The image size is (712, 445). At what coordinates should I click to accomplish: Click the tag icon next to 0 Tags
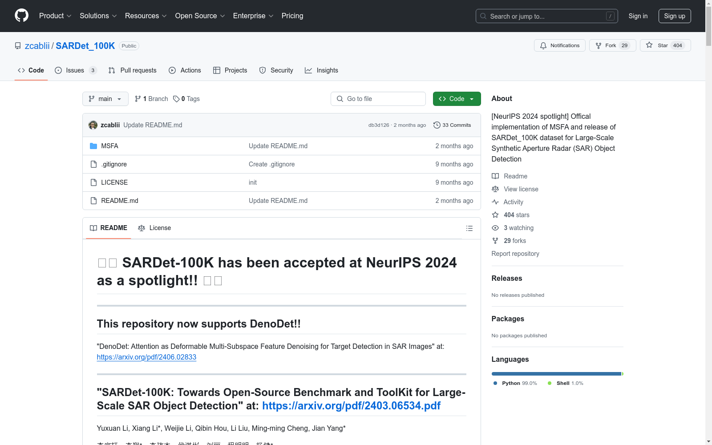coord(176,99)
